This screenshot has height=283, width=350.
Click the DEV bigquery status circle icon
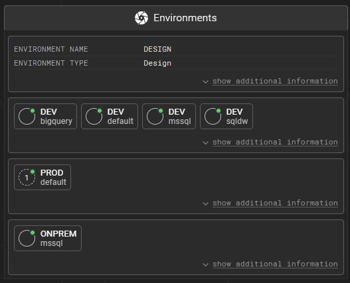pyautogui.click(x=27, y=117)
